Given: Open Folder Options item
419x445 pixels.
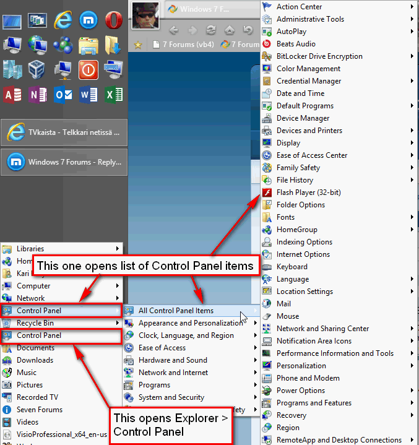Looking at the screenshot, I should point(339,205).
